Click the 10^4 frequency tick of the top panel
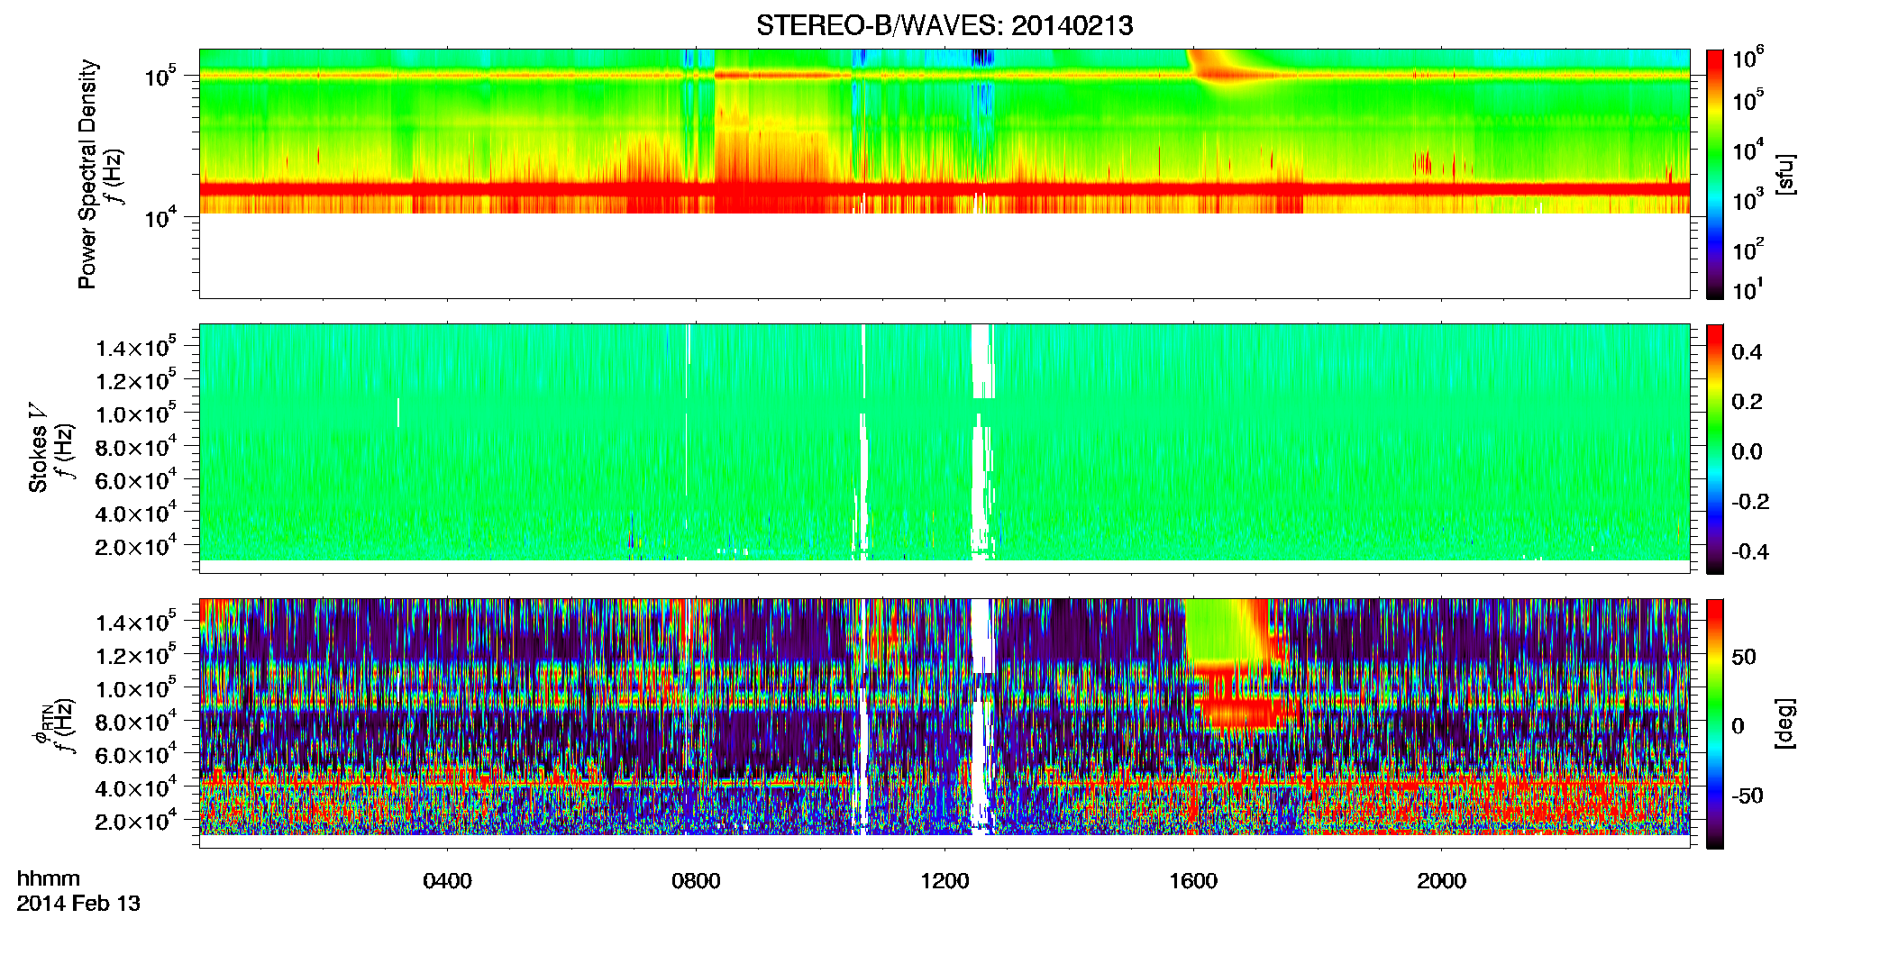1889x973 pixels. [x=160, y=216]
